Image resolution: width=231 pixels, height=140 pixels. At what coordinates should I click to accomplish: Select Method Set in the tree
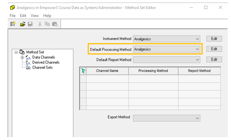tap(35, 52)
